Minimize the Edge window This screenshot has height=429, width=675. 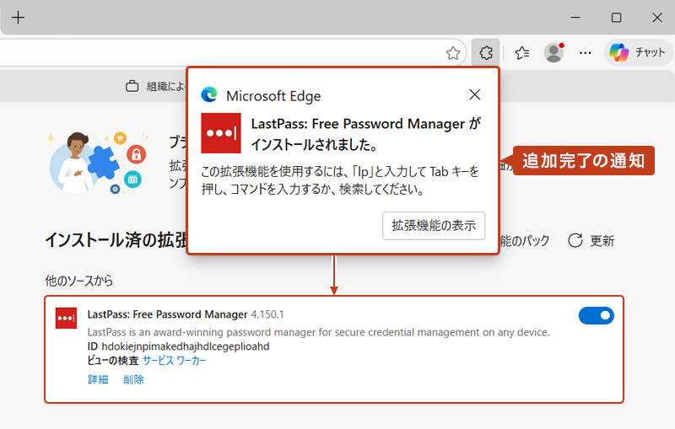coord(575,18)
